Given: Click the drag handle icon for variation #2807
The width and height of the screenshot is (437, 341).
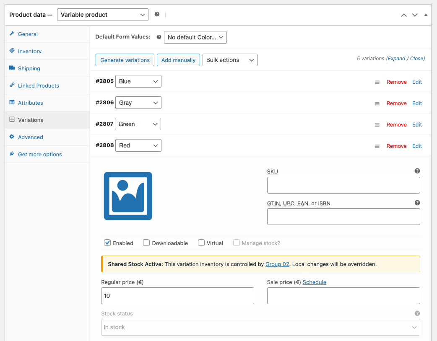Looking at the screenshot, I should pyautogui.click(x=377, y=125).
